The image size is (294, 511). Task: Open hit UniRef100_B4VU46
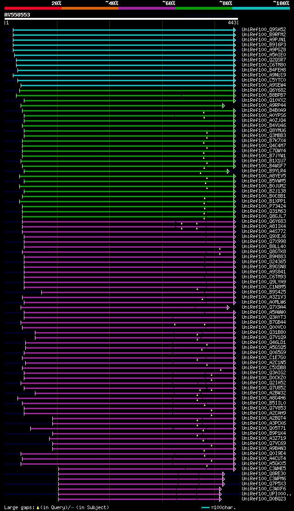pyautogui.click(x=264, y=126)
